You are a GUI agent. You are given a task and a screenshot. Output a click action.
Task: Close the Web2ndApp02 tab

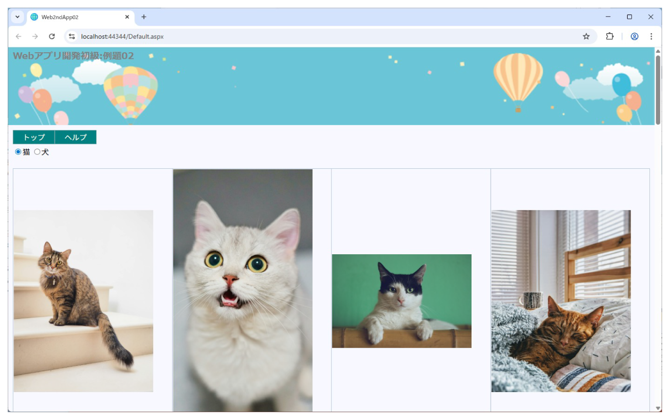tap(127, 17)
